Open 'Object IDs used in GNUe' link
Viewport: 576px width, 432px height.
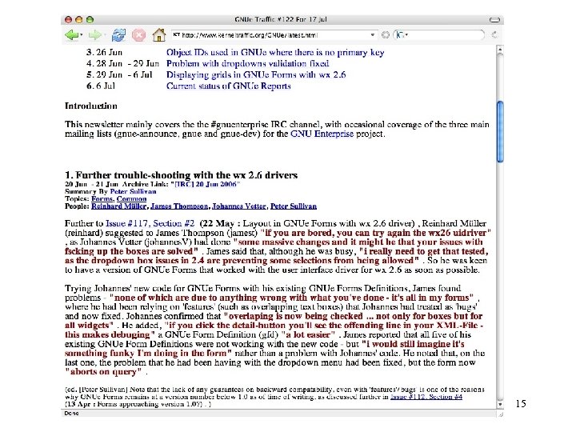pos(275,53)
